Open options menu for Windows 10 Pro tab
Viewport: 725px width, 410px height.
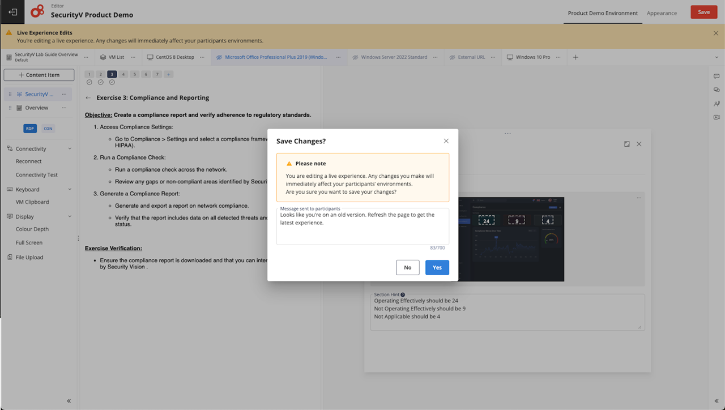(558, 57)
